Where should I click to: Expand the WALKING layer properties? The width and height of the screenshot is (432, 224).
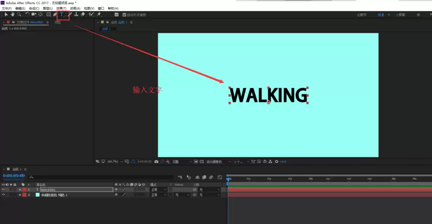(20, 189)
